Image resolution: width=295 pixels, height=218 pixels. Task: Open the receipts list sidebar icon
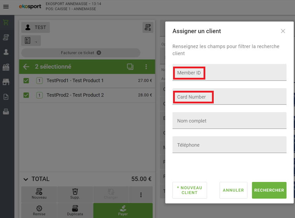[x=6, y=37]
